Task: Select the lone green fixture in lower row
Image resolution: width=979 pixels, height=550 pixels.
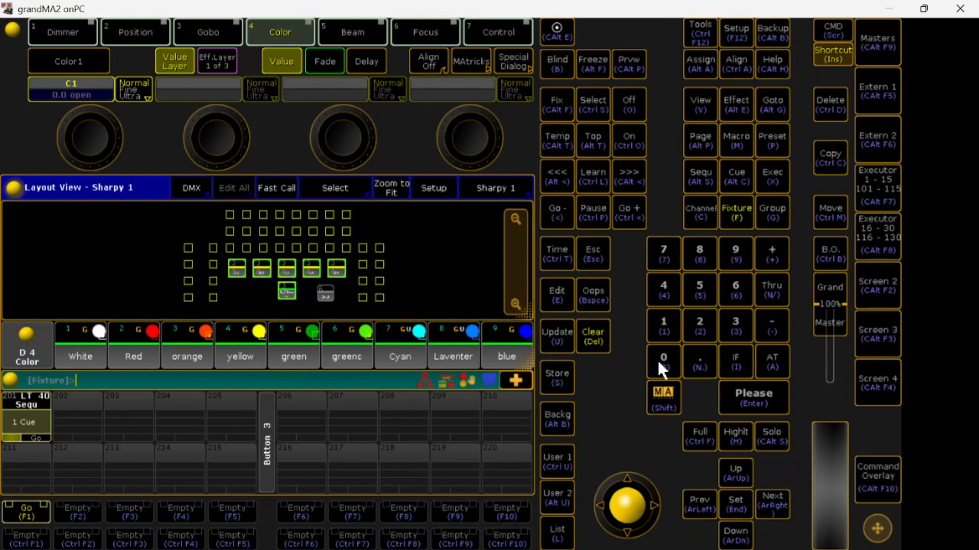Action: pyautogui.click(x=287, y=291)
